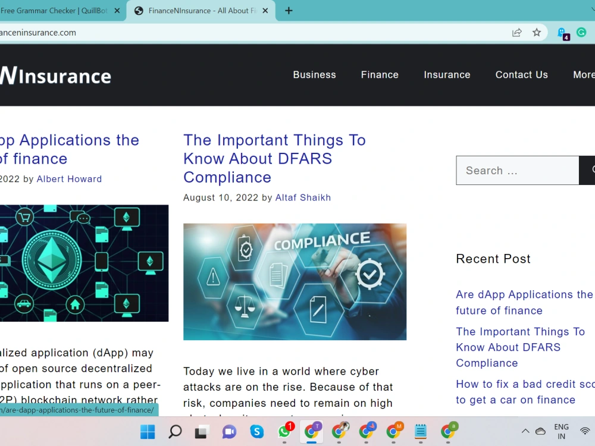This screenshot has height=446, width=595.
Task: Open the Business menu item
Action: click(x=314, y=75)
